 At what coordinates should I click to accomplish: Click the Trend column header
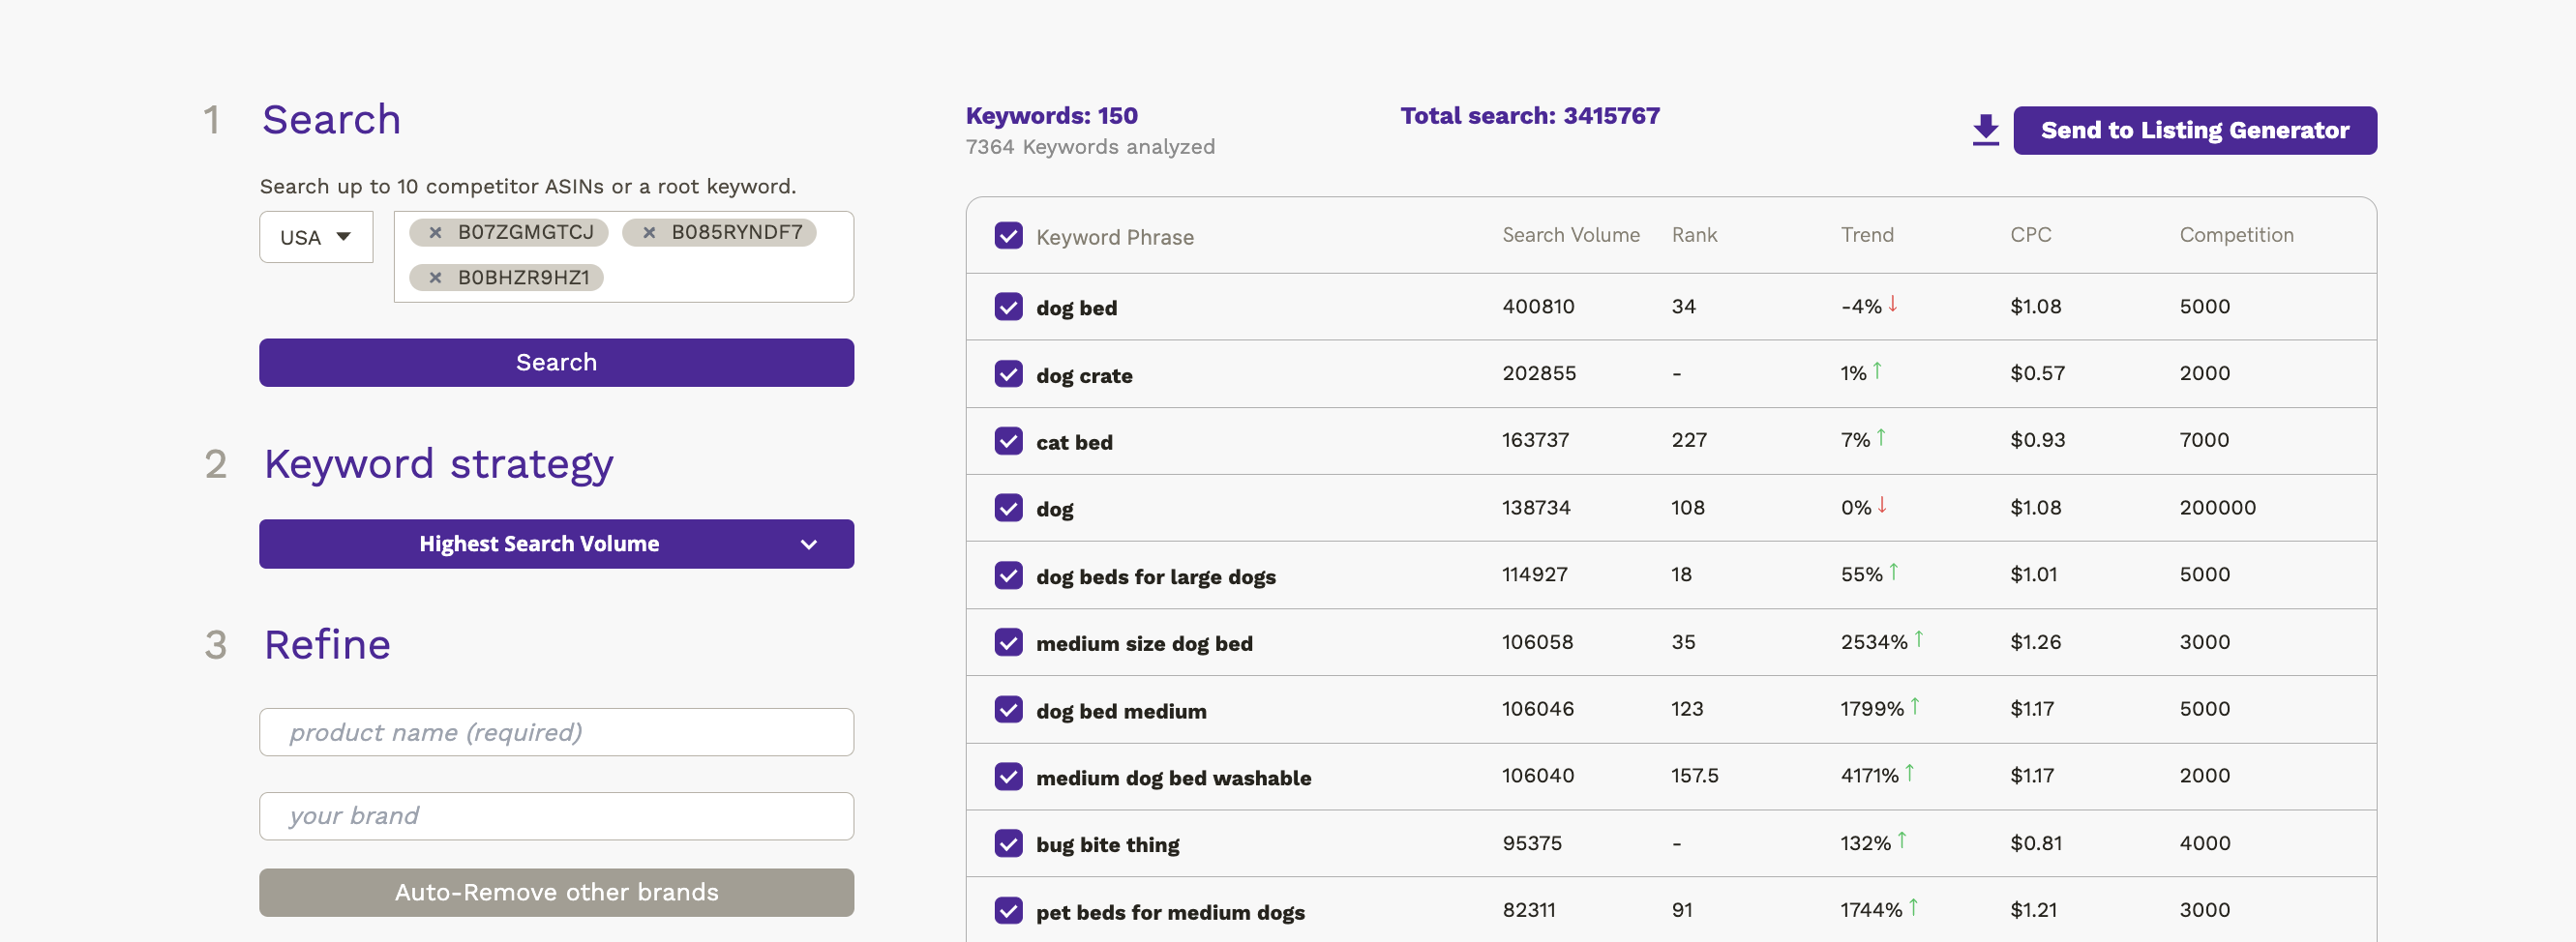[1866, 235]
